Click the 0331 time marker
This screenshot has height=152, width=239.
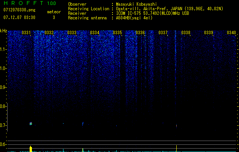point(26,33)
